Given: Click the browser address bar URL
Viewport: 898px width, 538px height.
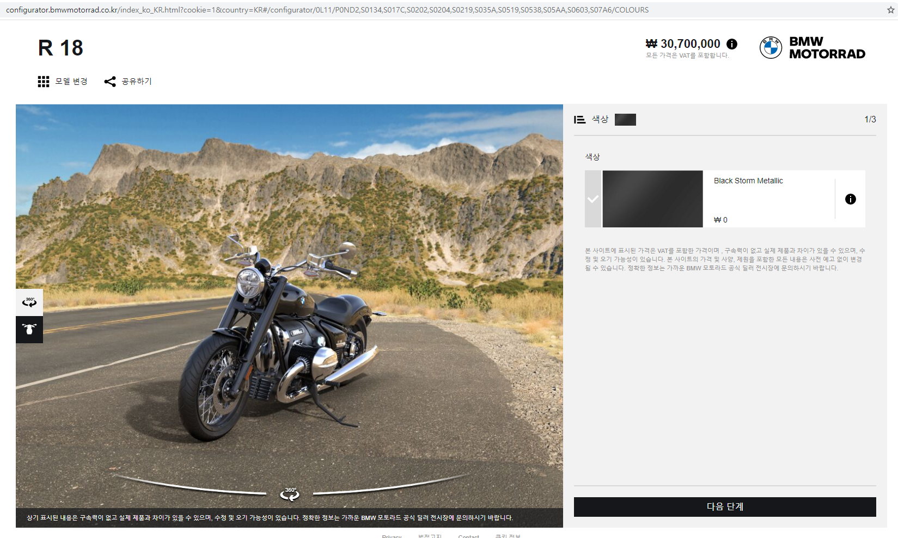Looking at the screenshot, I should [327, 10].
